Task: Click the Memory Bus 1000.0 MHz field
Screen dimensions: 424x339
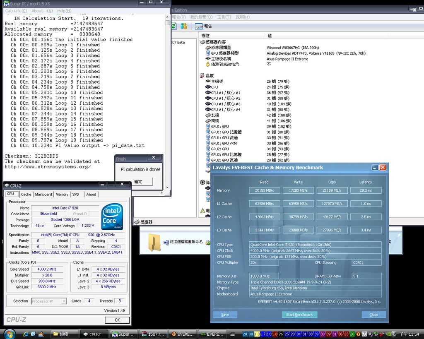Action: pos(264,276)
